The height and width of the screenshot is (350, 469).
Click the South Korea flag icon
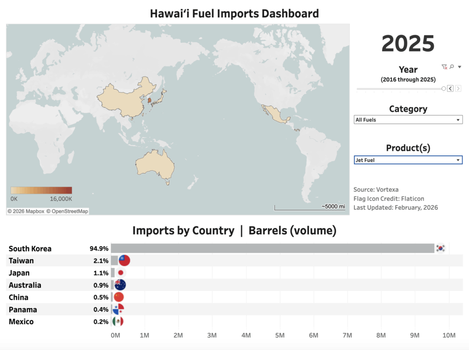coord(440,248)
